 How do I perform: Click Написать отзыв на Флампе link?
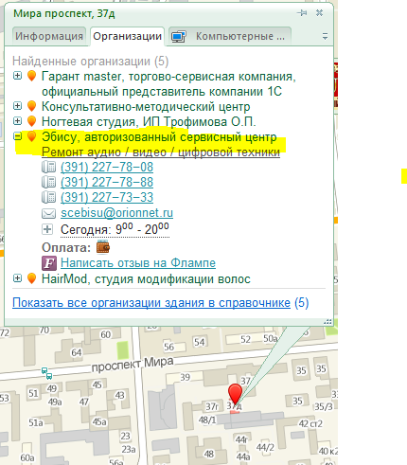138,262
